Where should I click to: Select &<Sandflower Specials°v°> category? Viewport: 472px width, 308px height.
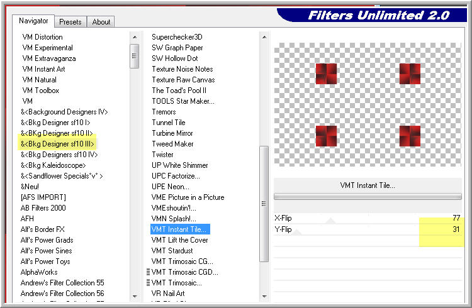(62, 176)
